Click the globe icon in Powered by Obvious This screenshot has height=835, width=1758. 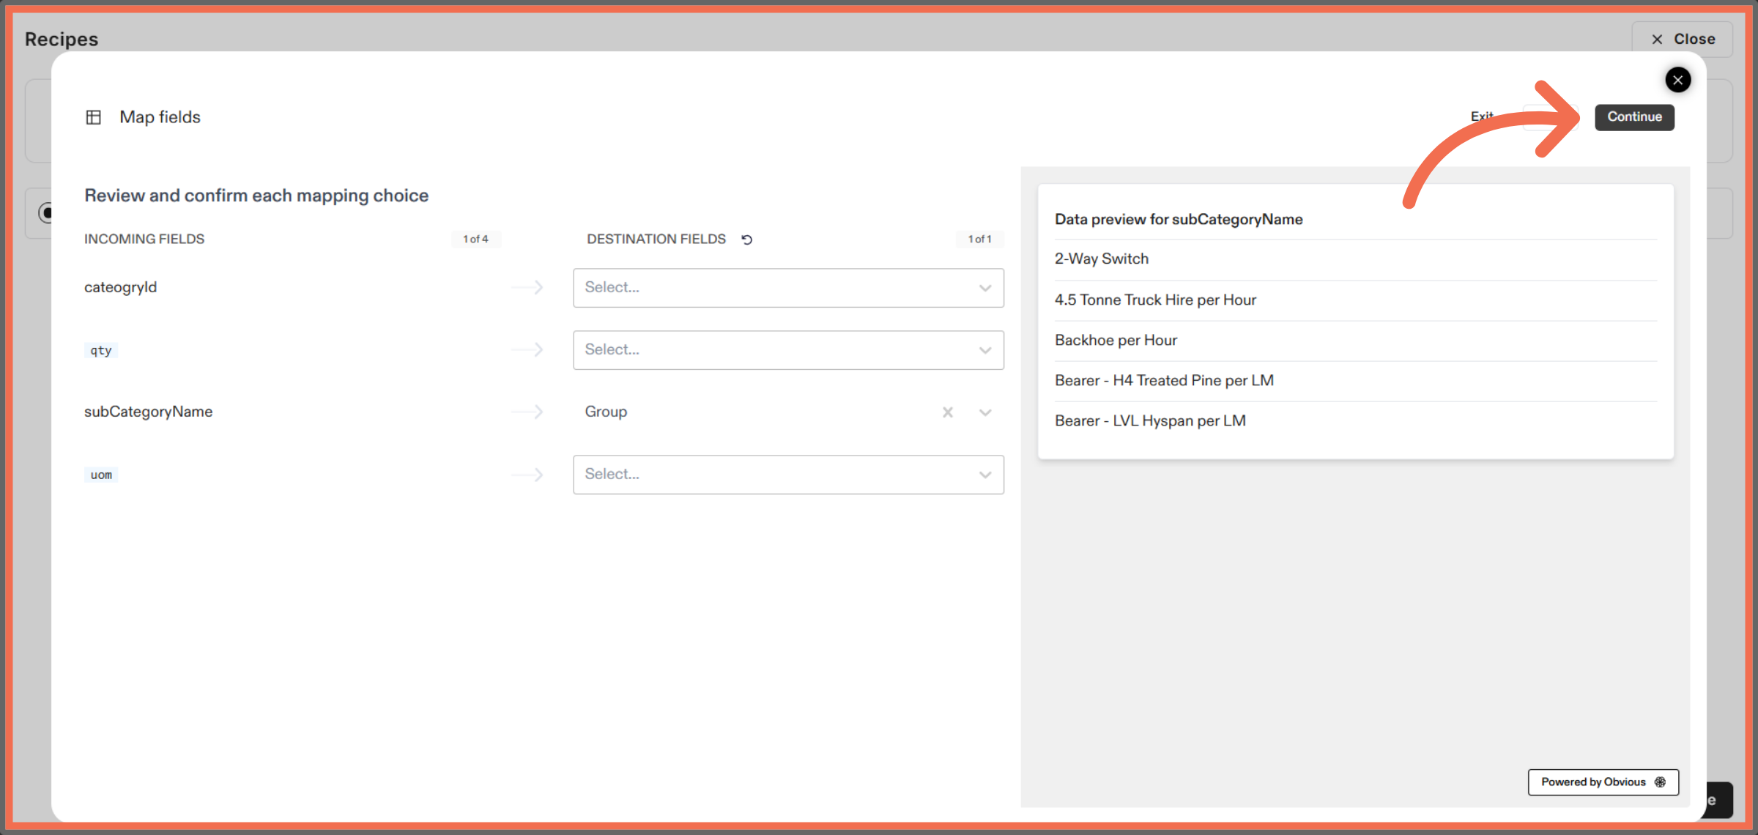click(x=1660, y=782)
